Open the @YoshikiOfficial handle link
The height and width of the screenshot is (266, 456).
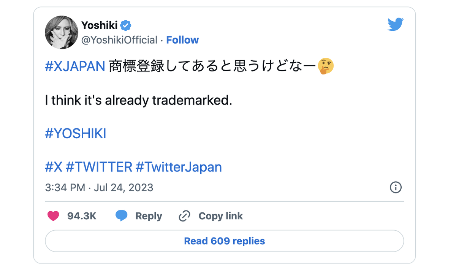point(119,40)
